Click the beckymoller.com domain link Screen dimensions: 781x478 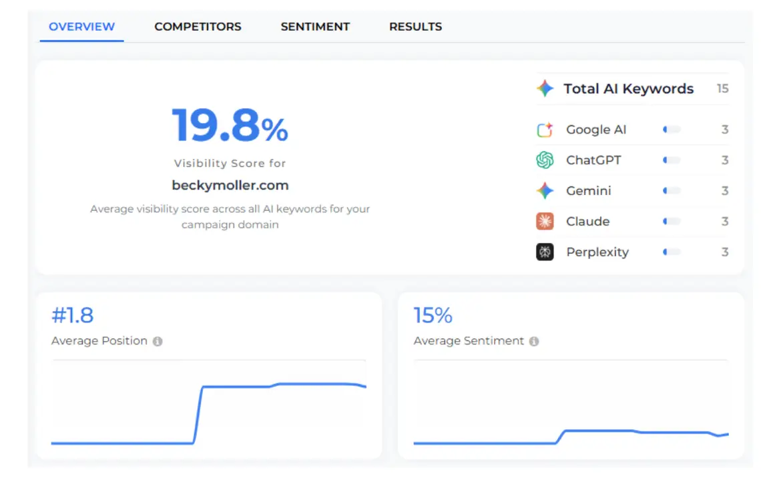coord(230,185)
